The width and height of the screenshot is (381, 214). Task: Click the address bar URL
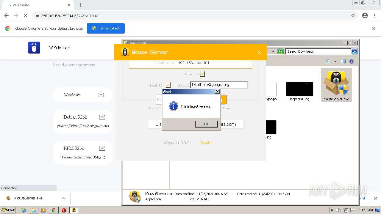70,15
